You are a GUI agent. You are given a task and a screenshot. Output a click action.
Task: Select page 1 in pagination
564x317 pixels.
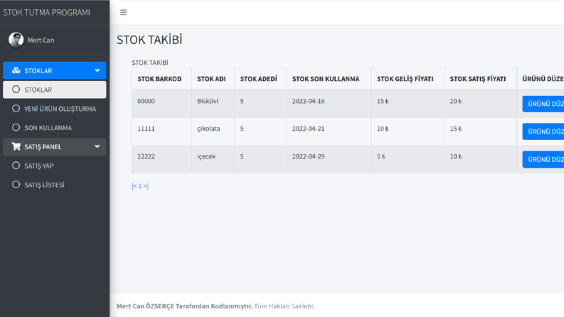[140, 186]
